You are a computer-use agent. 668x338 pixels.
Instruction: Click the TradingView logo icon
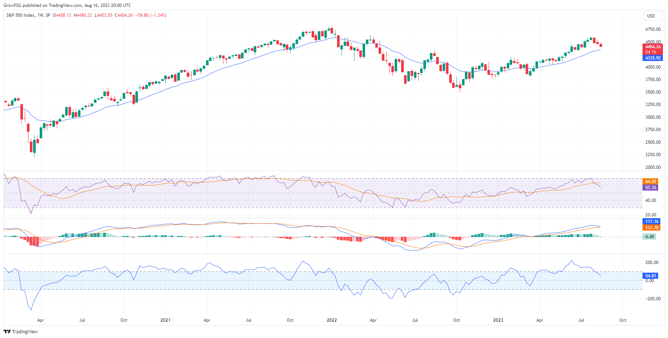coord(7,331)
